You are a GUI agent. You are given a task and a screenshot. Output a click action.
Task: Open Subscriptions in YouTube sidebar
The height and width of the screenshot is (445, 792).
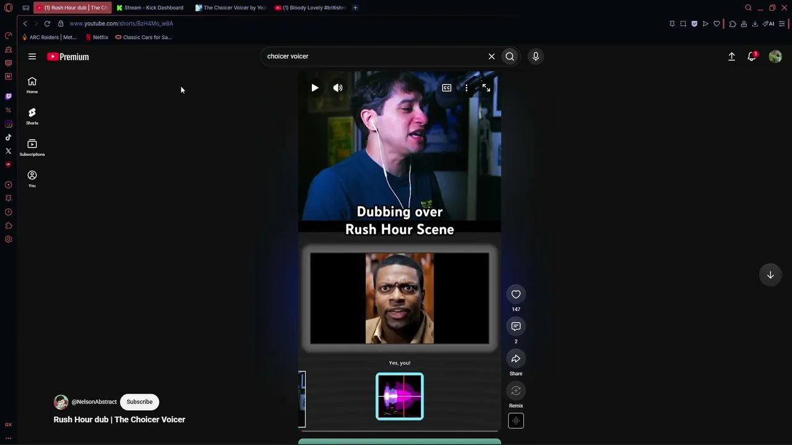click(x=32, y=148)
